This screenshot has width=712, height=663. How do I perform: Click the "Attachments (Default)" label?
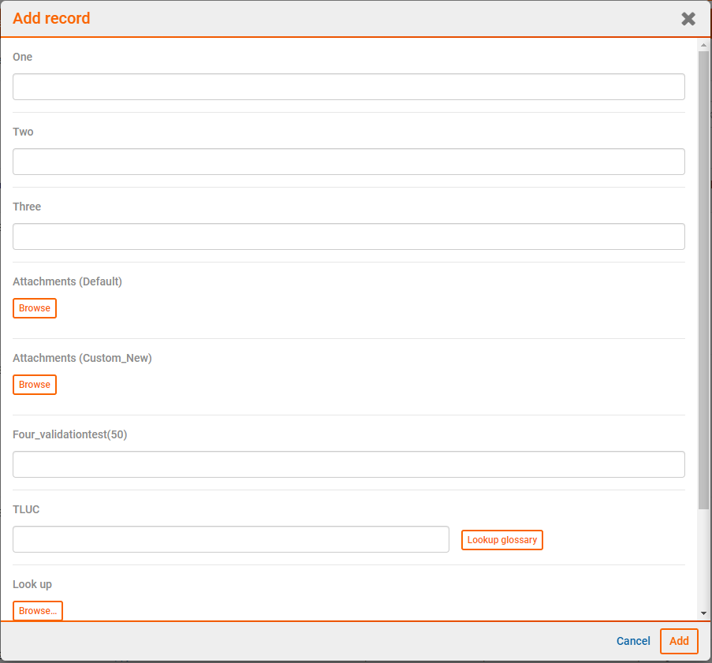click(67, 281)
